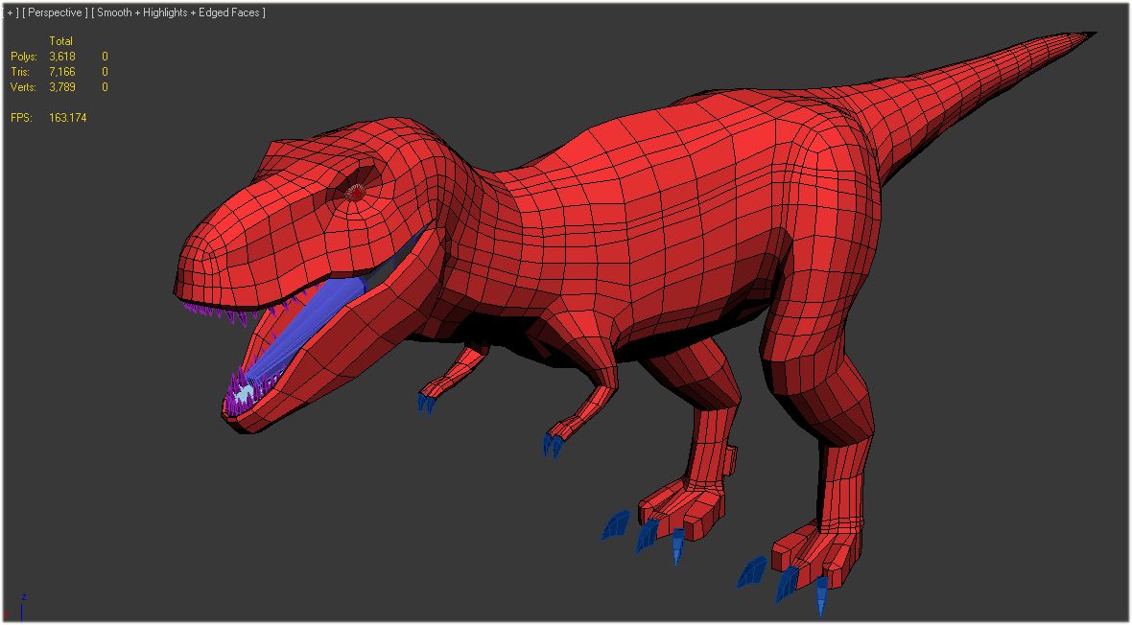Click the selection count "0" in the Polys row

[105, 57]
